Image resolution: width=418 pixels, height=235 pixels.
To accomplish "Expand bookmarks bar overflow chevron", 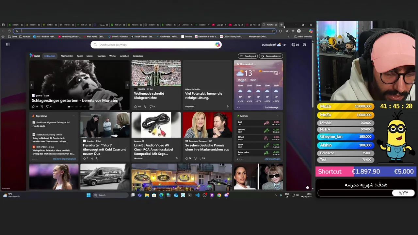I will 288,37.
